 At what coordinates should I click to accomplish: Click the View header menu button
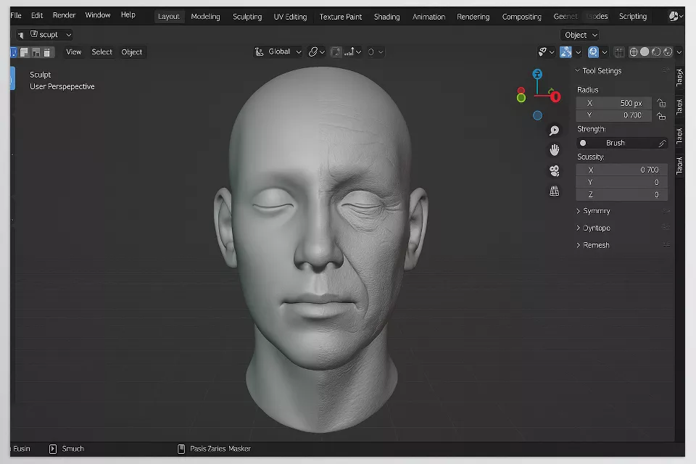74,52
